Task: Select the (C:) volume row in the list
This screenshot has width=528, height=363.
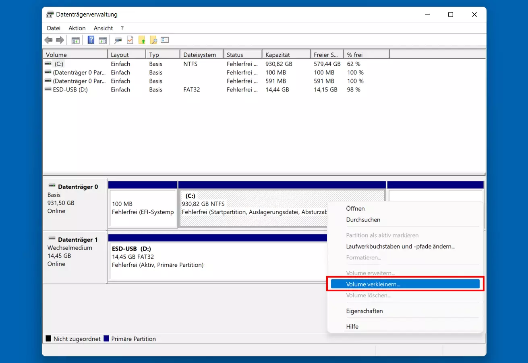Action: [x=216, y=64]
